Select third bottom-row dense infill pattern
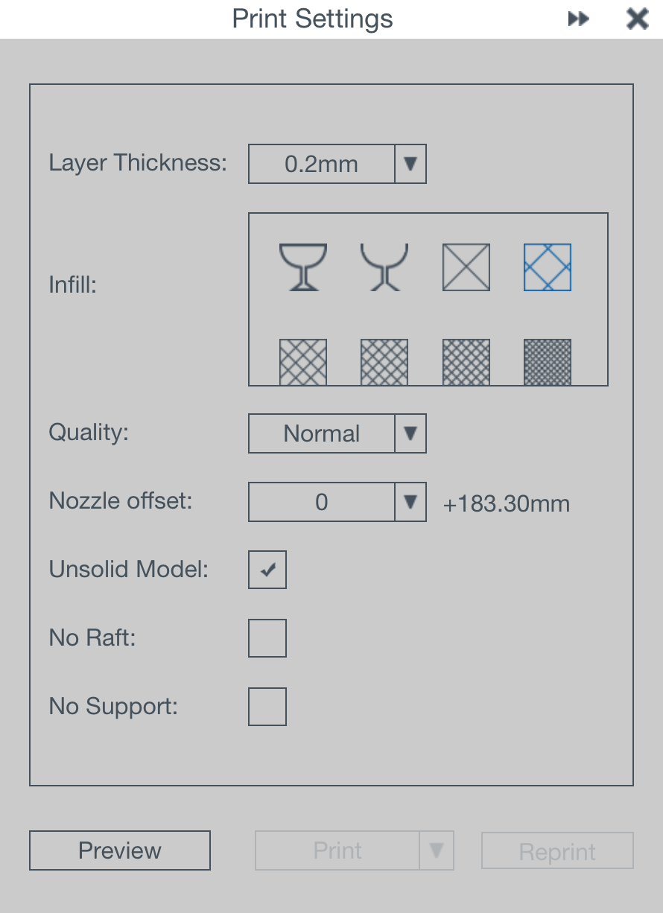This screenshot has width=663, height=913. (x=466, y=362)
